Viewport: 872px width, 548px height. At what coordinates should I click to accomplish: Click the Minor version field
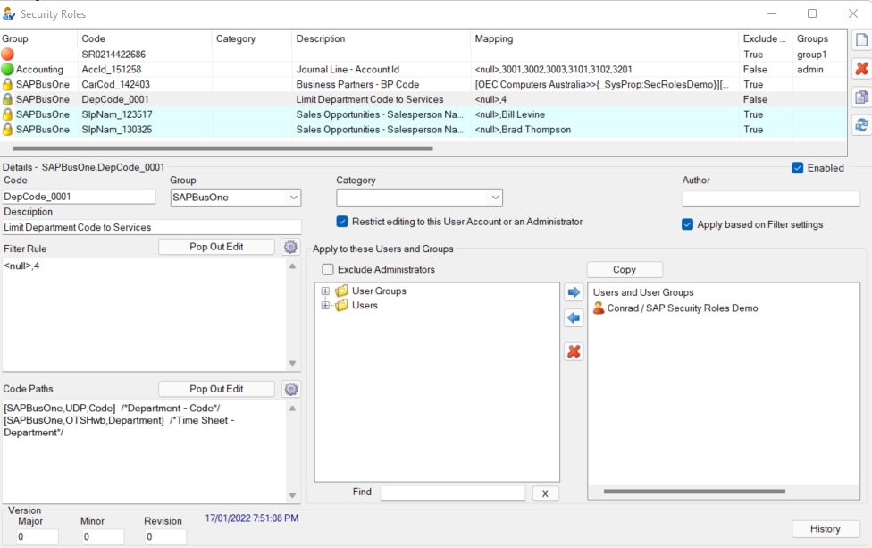click(x=103, y=537)
